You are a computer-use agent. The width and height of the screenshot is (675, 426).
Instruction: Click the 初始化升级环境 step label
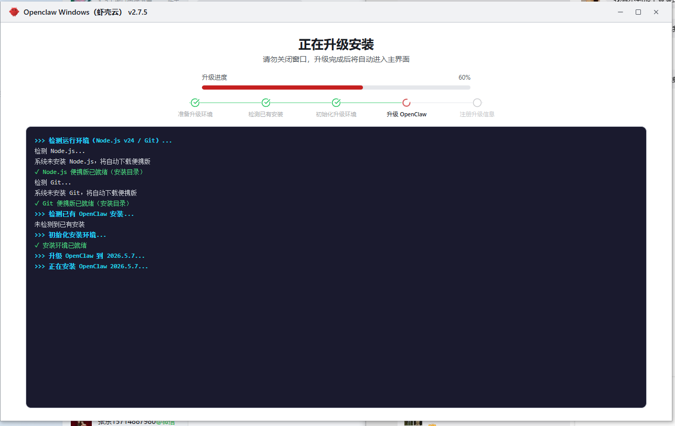click(336, 114)
